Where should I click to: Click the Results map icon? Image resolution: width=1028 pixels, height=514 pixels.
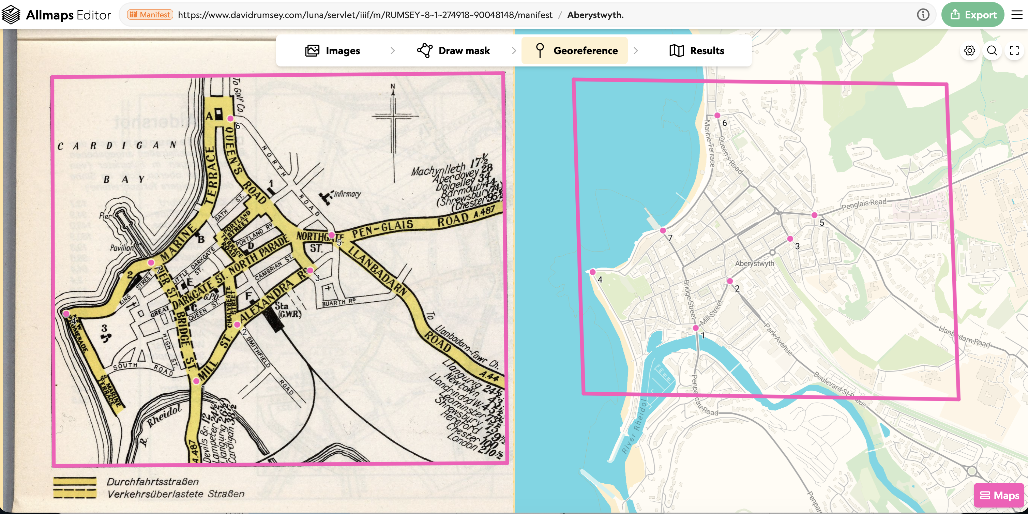point(677,51)
